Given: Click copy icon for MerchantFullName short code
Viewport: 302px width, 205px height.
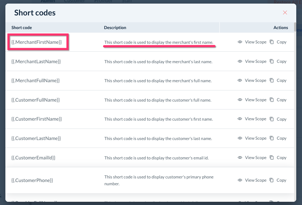Looking at the screenshot, I should click(272, 80).
